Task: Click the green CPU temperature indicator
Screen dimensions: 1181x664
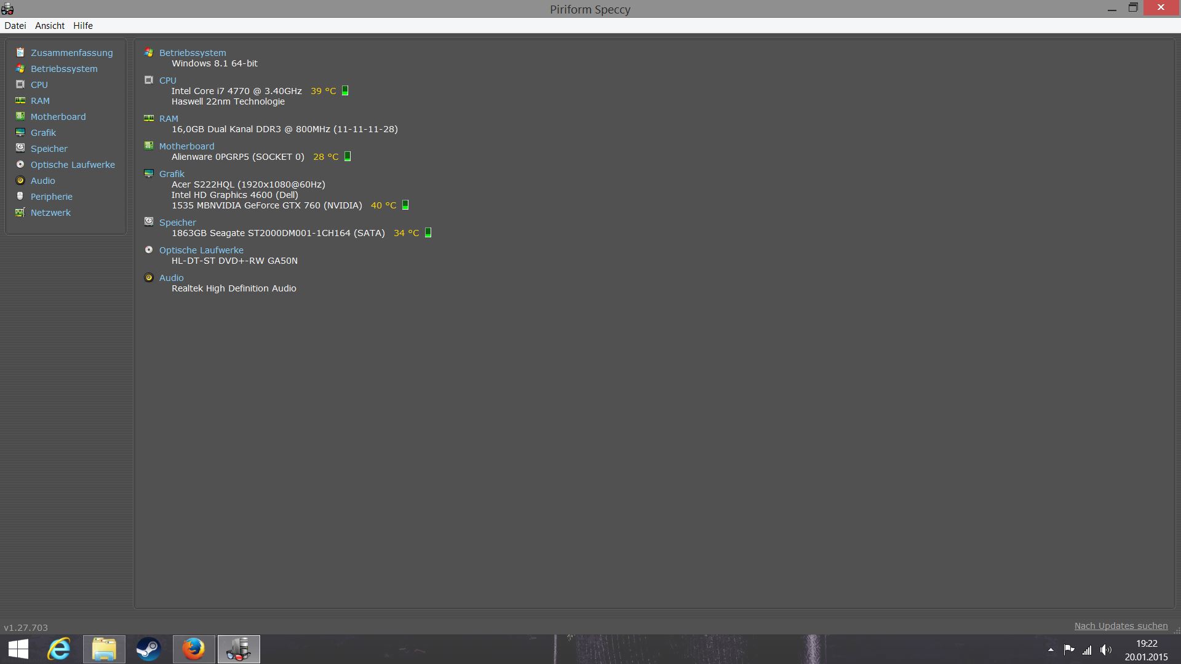Action: 345,91
